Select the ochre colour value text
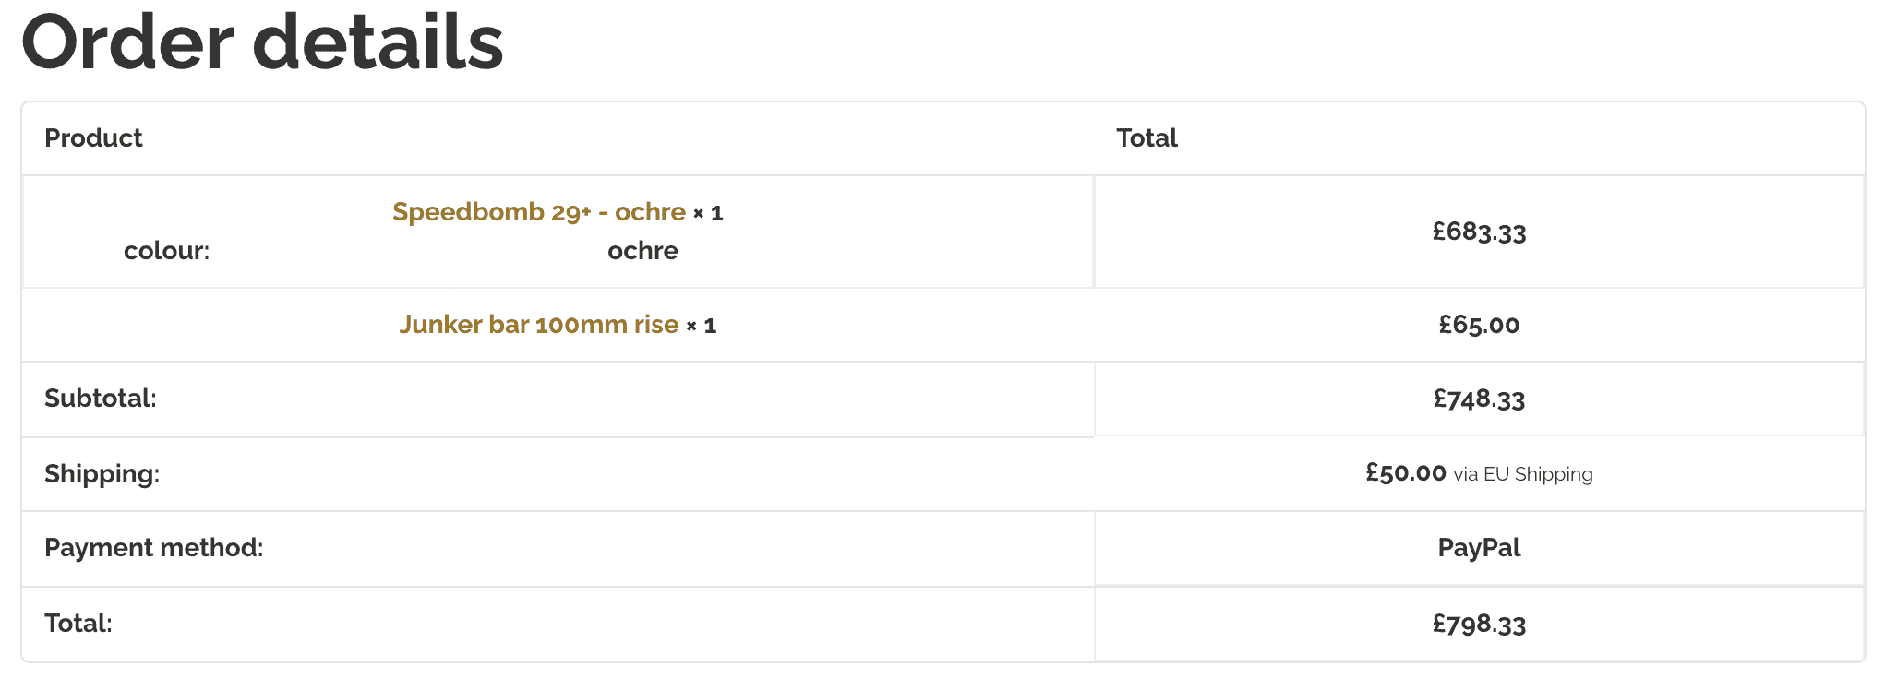Viewport: 1885px width, 679px height. [x=642, y=251]
